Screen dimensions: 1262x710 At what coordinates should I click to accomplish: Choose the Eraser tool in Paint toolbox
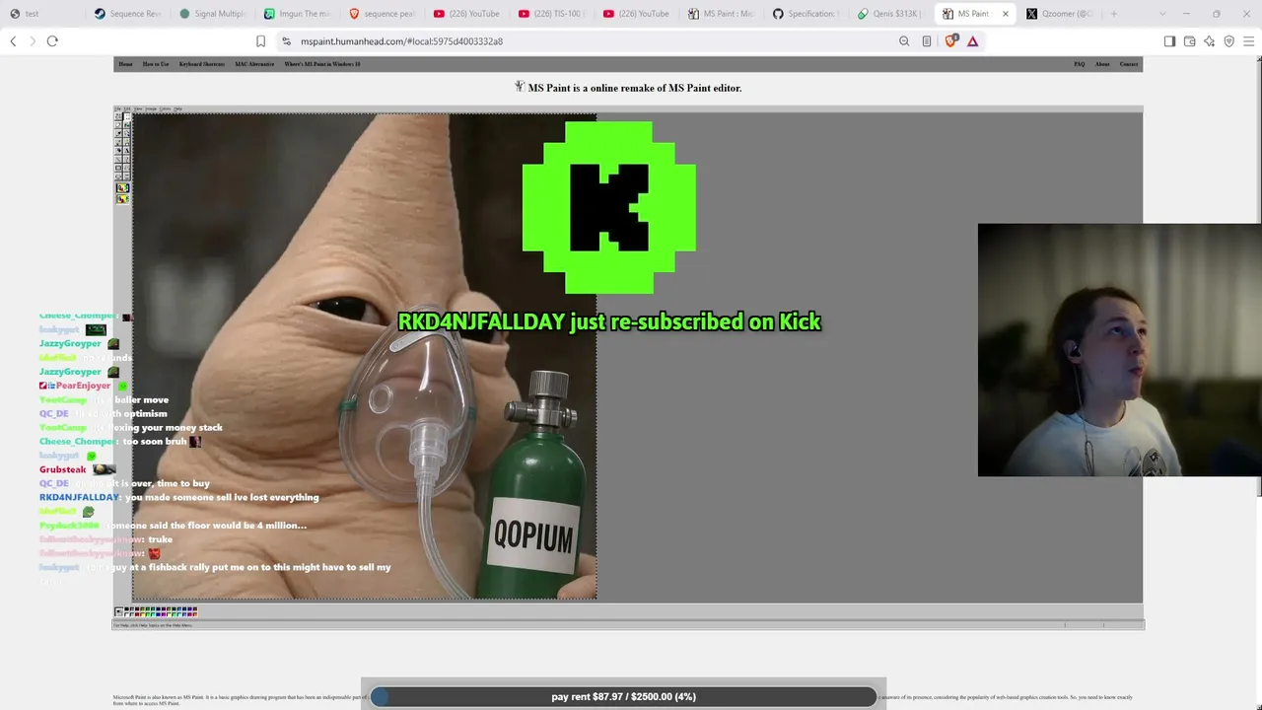118,125
